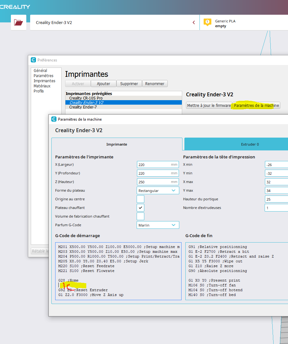This screenshot has width=288, height=344.
Task: Click the M106 S0 Turn-off fan line
Action: [x=212, y=285]
